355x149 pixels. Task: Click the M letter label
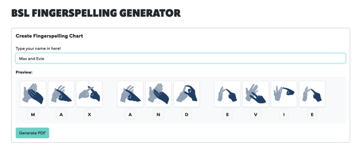pyautogui.click(x=33, y=114)
